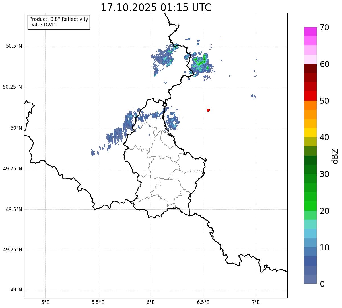
Task: Click the colorbar tick label 20
Action: click(324, 211)
